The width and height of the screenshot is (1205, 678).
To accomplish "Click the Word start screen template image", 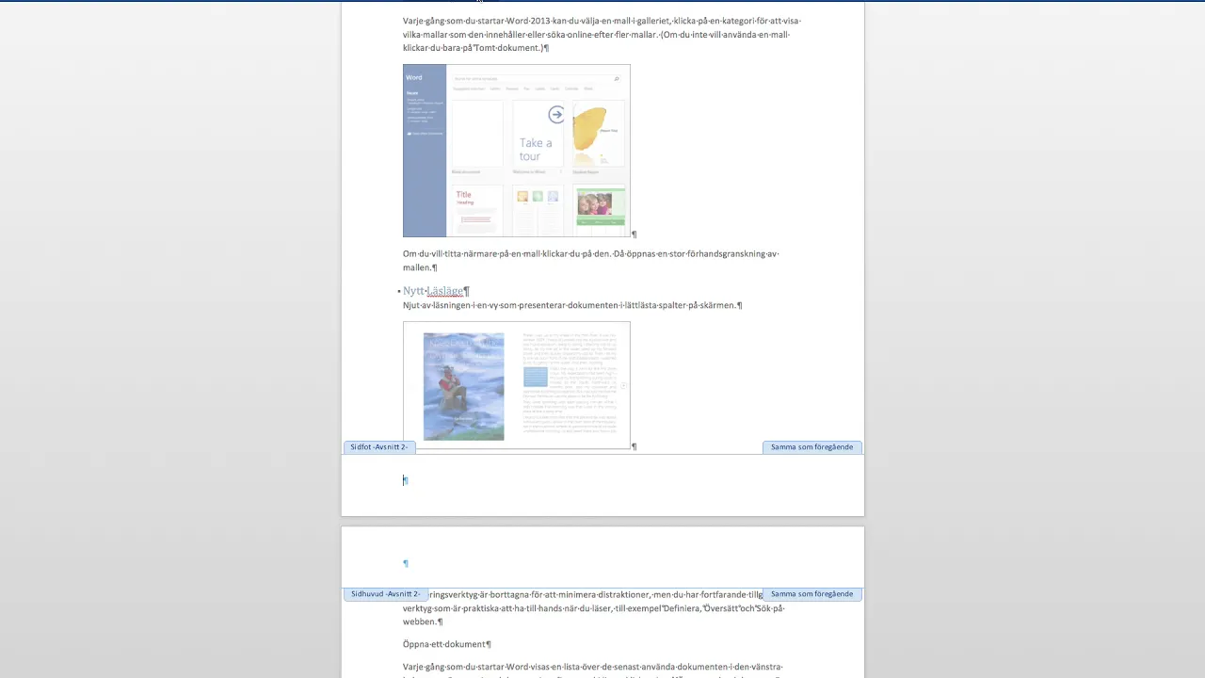I will click(517, 151).
